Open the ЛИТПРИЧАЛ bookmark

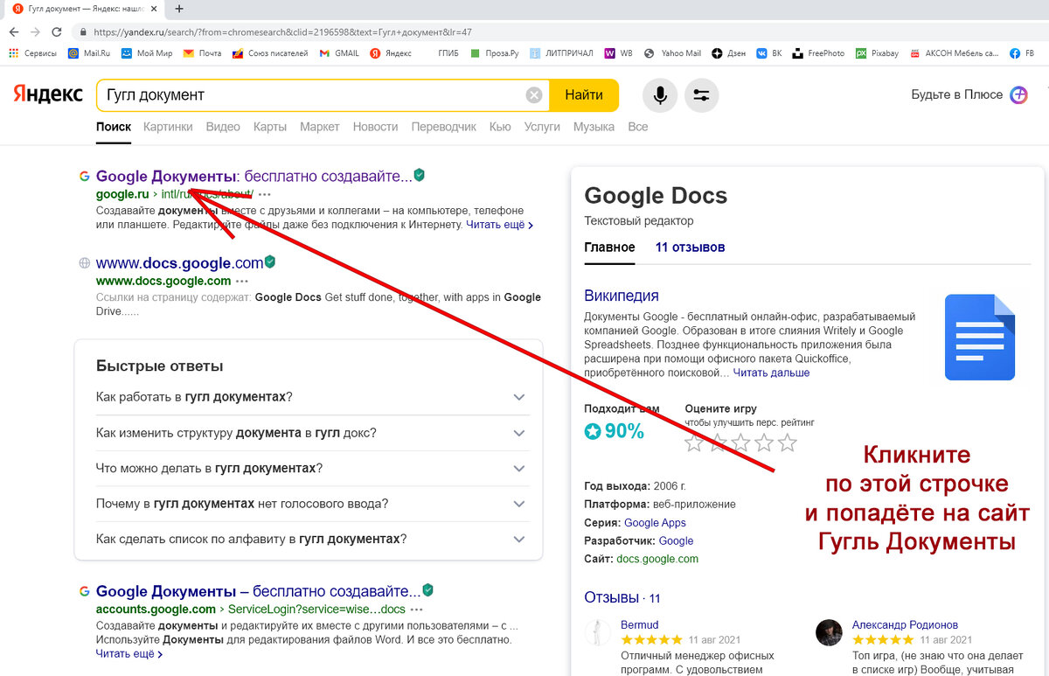pyautogui.click(x=561, y=53)
